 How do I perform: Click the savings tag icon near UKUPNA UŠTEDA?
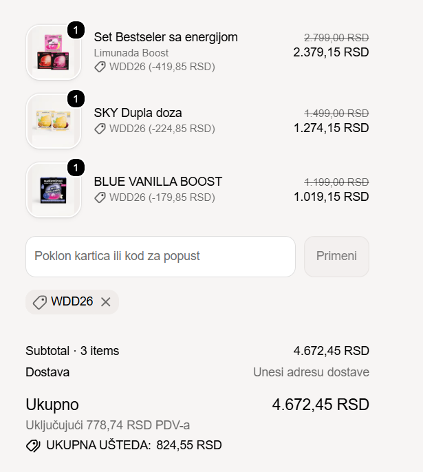coord(33,446)
